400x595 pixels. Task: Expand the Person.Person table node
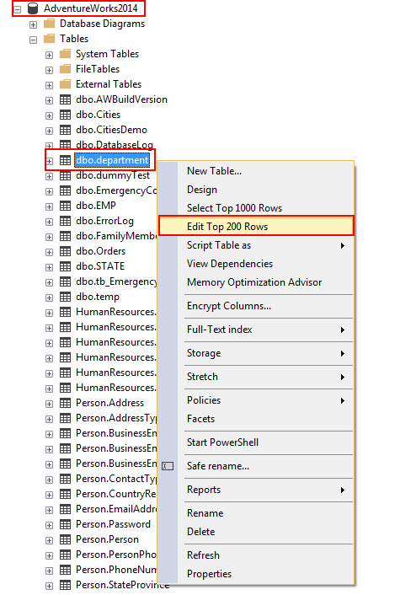click(x=50, y=541)
